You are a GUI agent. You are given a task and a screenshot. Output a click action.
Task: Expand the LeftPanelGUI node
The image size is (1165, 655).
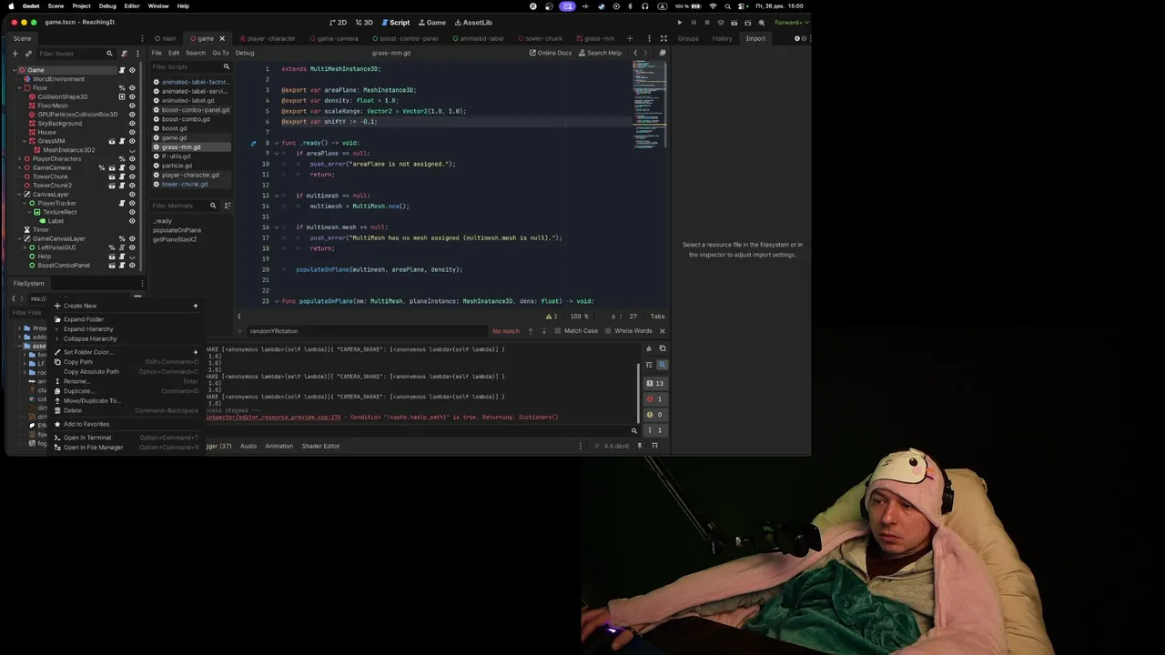(x=26, y=247)
